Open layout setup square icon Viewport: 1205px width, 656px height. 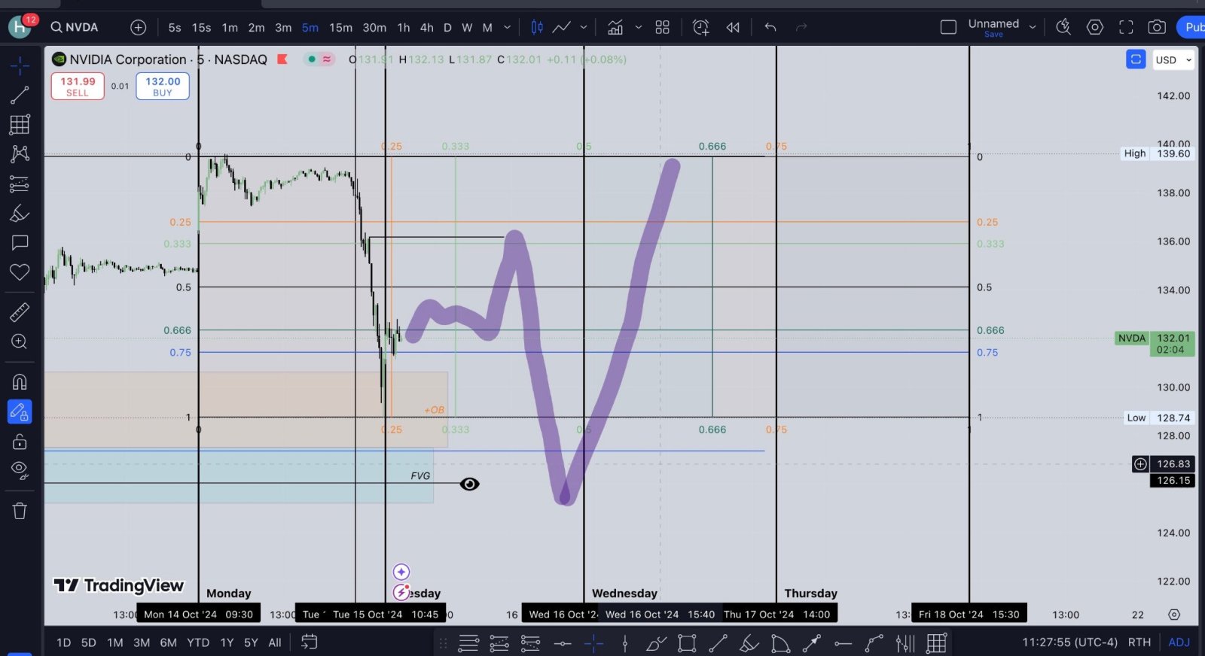948,27
